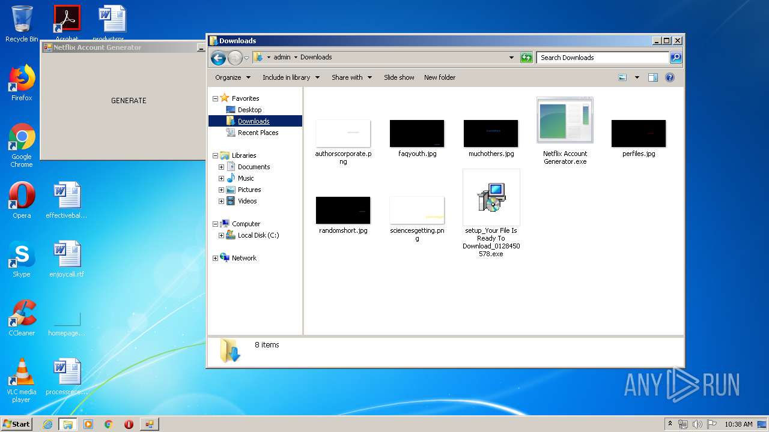The width and height of the screenshot is (769, 432).
Task: Select the authorscorporate.png file
Action: pyautogui.click(x=343, y=142)
